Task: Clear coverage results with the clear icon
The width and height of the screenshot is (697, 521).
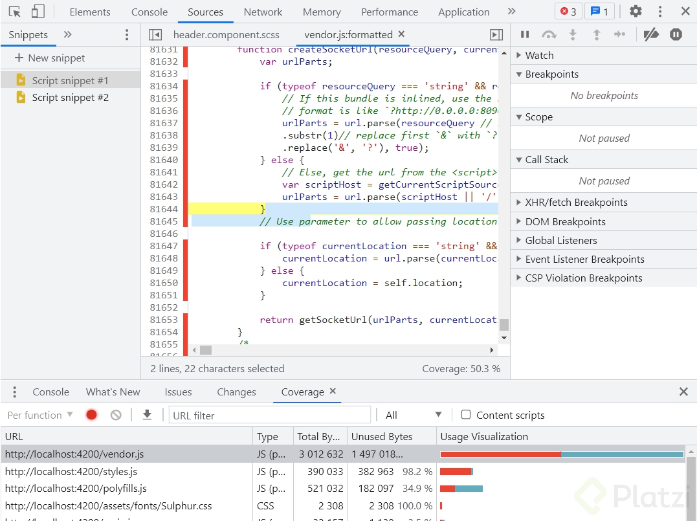Action: [x=116, y=415]
